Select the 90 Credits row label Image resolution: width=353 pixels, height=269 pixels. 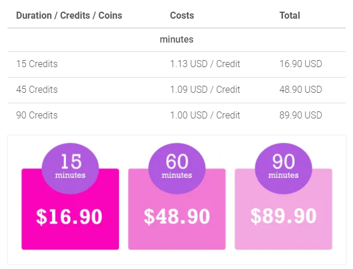tap(37, 115)
